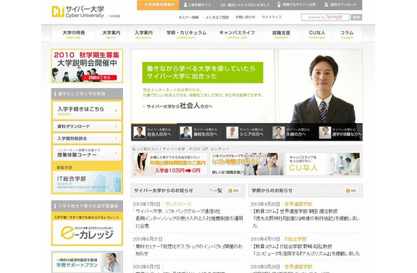Open キャンパスライフ menu
This screenshot has height=273, width=417.
click(237, 34)
